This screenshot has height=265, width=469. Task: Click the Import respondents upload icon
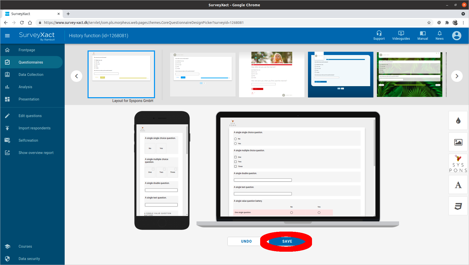click(x=7, y=128)
